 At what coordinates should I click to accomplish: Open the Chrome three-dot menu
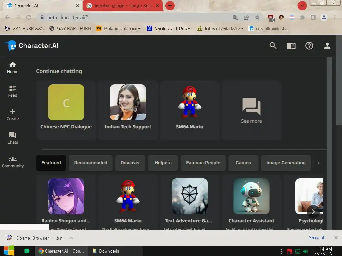[x=335, y=17]
